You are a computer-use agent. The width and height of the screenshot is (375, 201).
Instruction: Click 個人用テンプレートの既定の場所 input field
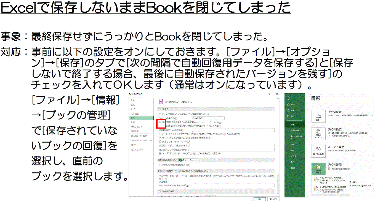233,150
